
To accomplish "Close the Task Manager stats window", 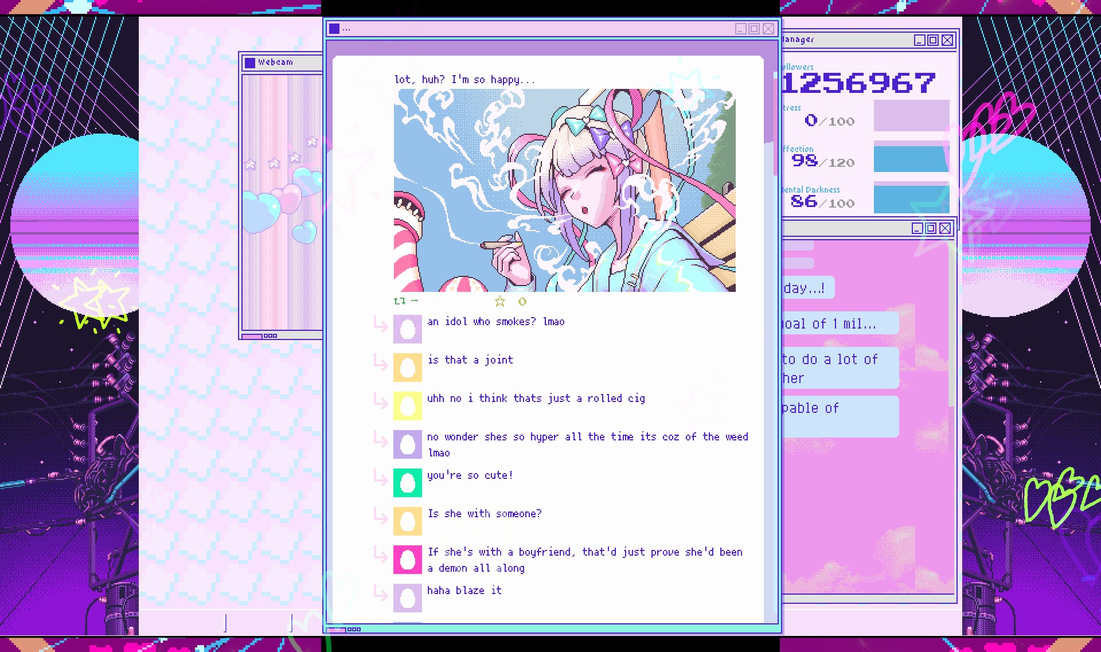I will [x=947, y=40].
